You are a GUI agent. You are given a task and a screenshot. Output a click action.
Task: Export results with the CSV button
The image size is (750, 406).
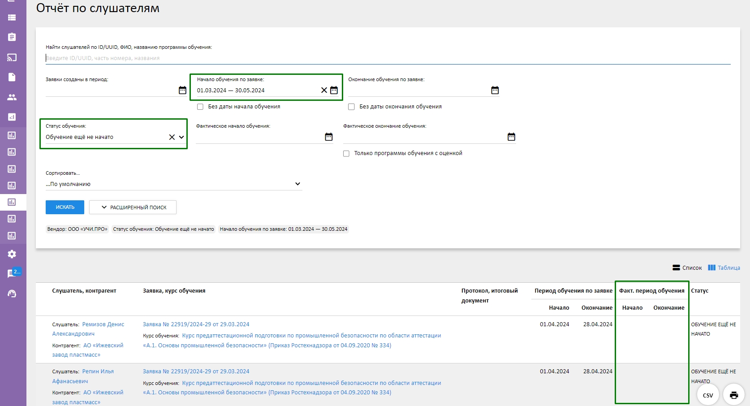click(708, 395)
